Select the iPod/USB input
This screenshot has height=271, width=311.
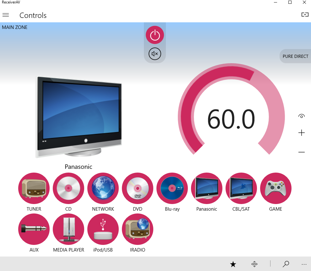click(103, 229)
